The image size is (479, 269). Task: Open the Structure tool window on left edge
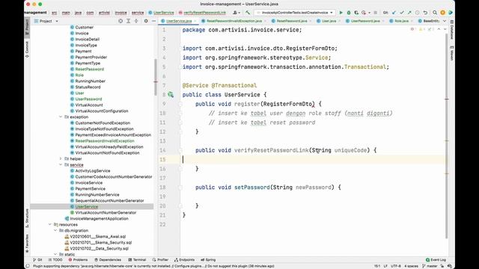pyautogui.click(x=27, y=218)
